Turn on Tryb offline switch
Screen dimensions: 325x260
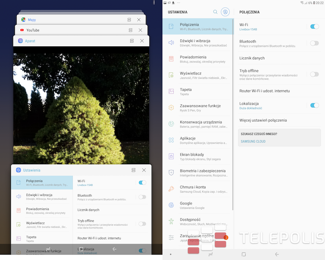(x=314, y=75)
